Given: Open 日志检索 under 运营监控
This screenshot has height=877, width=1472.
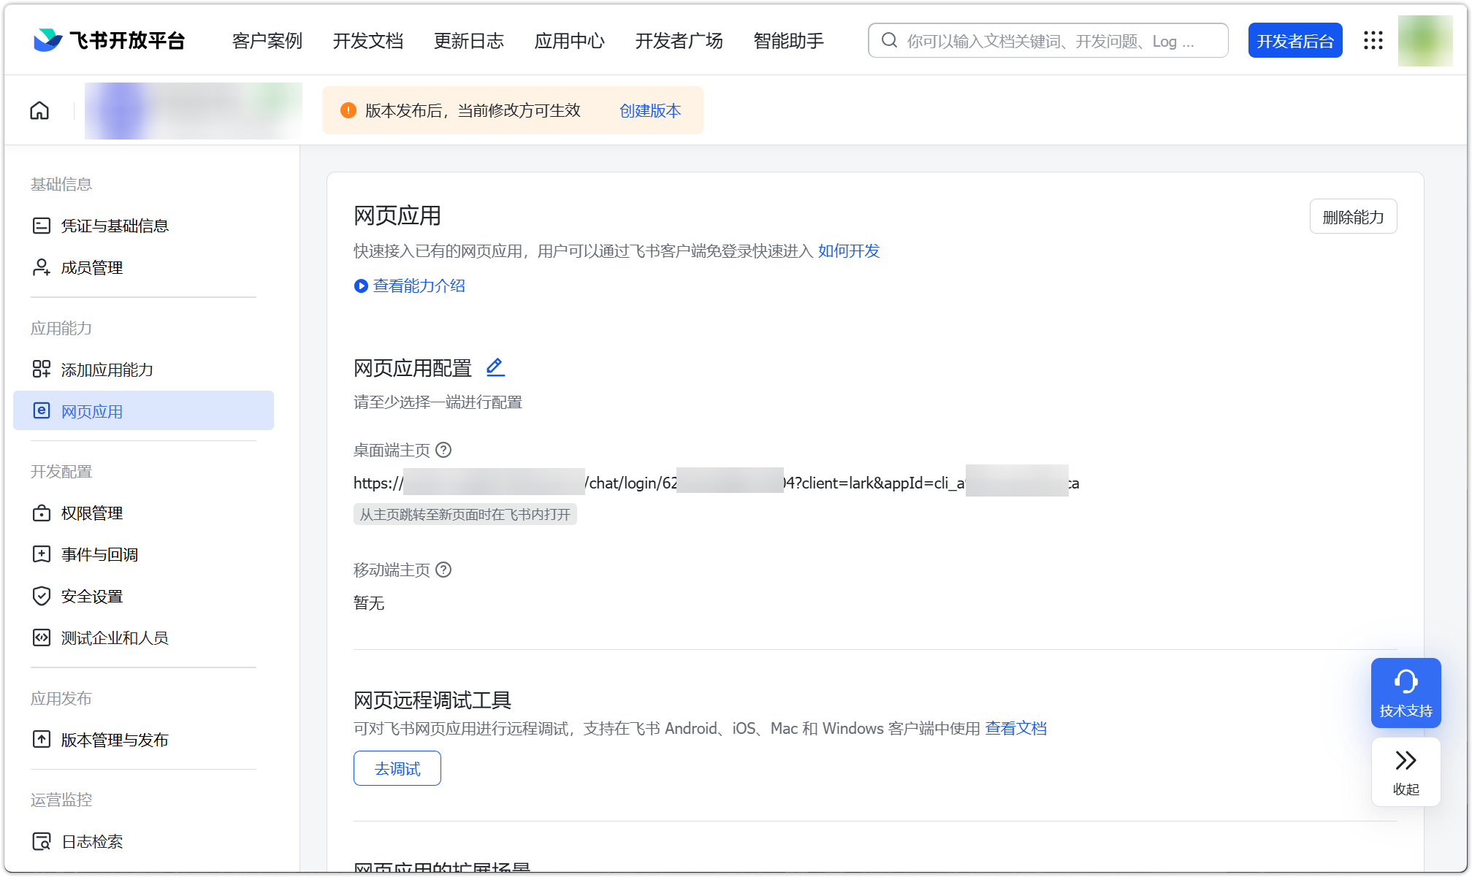Looking at the screenshot, I should click(92, 841).
